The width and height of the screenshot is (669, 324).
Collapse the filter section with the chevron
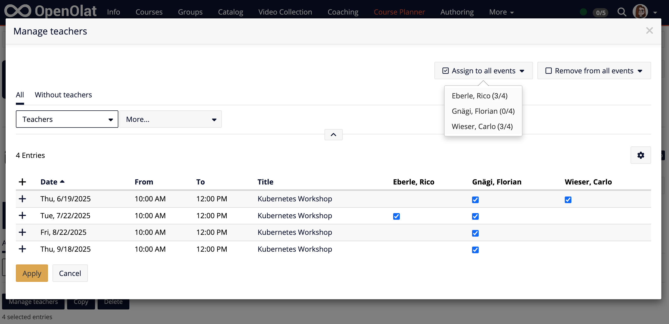point(333,135)
